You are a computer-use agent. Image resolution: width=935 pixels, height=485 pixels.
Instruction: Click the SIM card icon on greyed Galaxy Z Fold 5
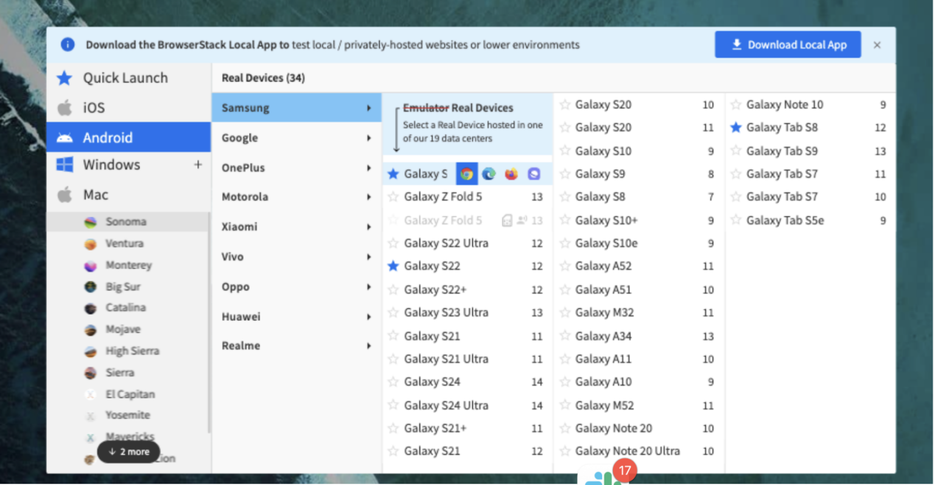[506, 220]
